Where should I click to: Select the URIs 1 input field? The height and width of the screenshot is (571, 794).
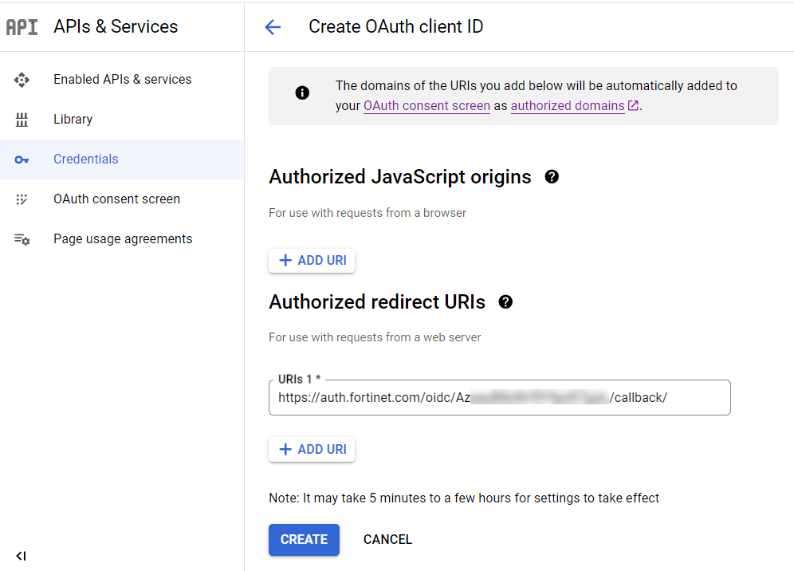point(499,397)
